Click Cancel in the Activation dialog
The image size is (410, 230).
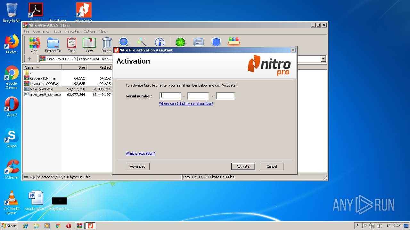click(x=272, y=166)
